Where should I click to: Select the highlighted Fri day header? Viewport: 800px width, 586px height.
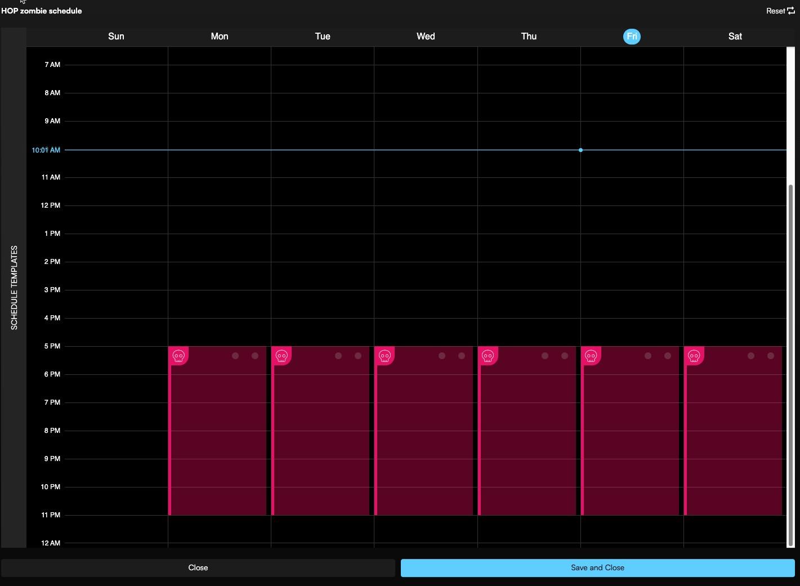(632, 37)
